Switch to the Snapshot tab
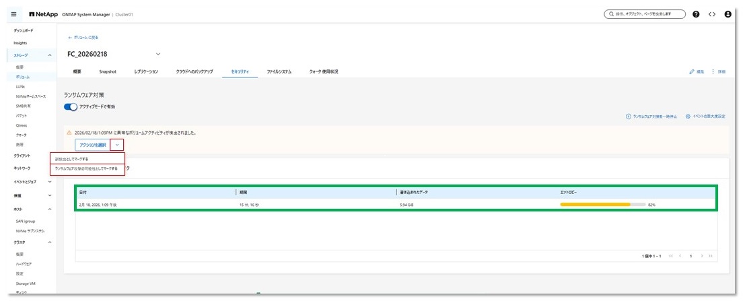 click(108, 71)
